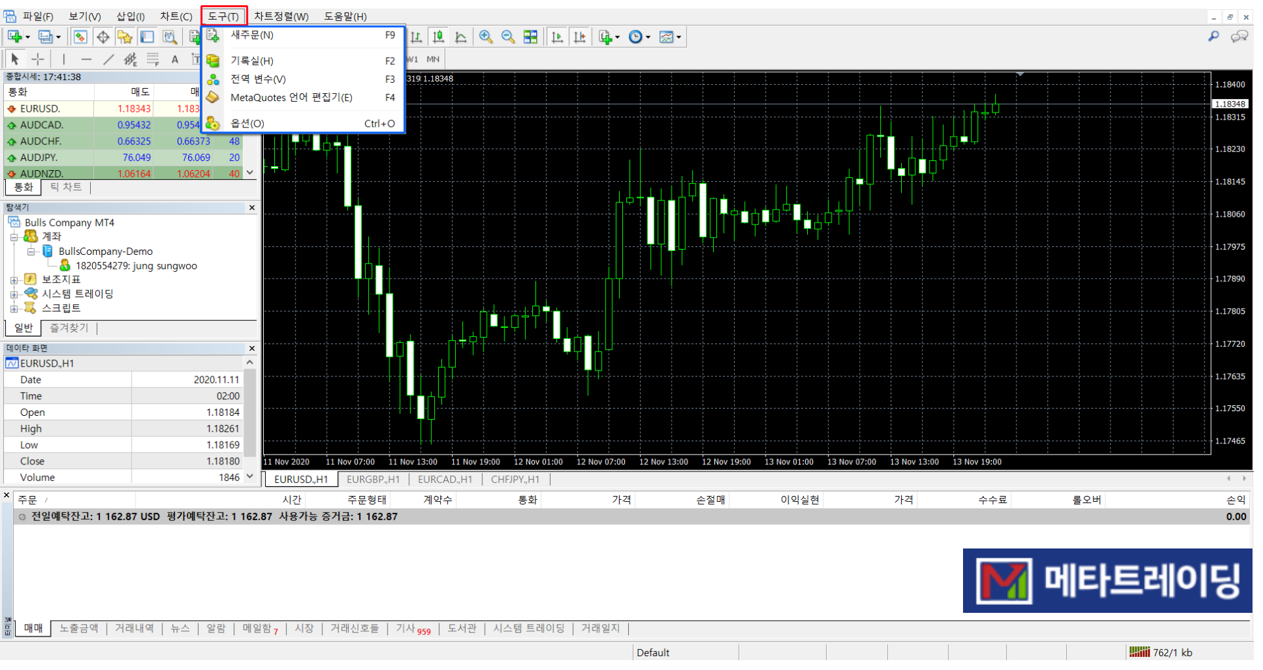Open the Periods clock dropdown arrow
This screenshot has height=670, width=1263.
[648, 37]
